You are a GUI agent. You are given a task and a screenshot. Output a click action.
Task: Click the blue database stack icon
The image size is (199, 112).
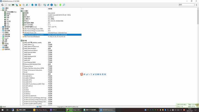pos(36,5)
